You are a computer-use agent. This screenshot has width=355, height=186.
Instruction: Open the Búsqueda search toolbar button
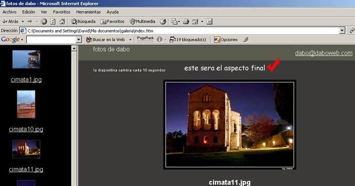pos(83,22)
